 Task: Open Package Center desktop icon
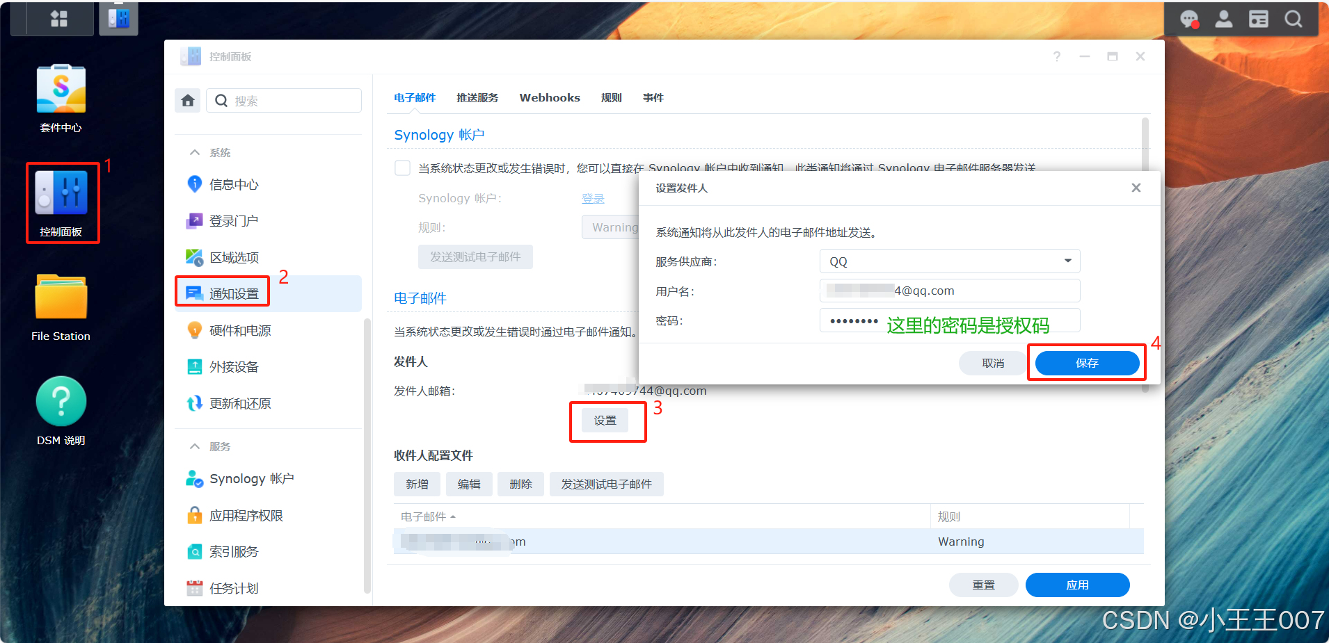[x=61, y=98]
